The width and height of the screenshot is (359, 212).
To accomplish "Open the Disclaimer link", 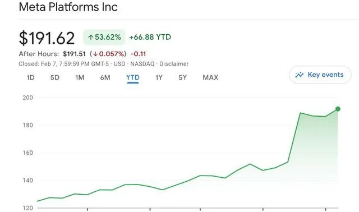I will [174, 64].
